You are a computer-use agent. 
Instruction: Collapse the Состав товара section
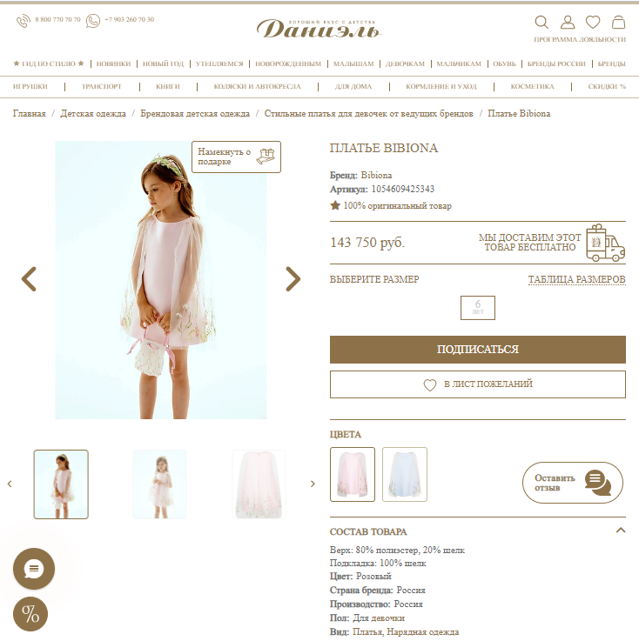[620, 531]
